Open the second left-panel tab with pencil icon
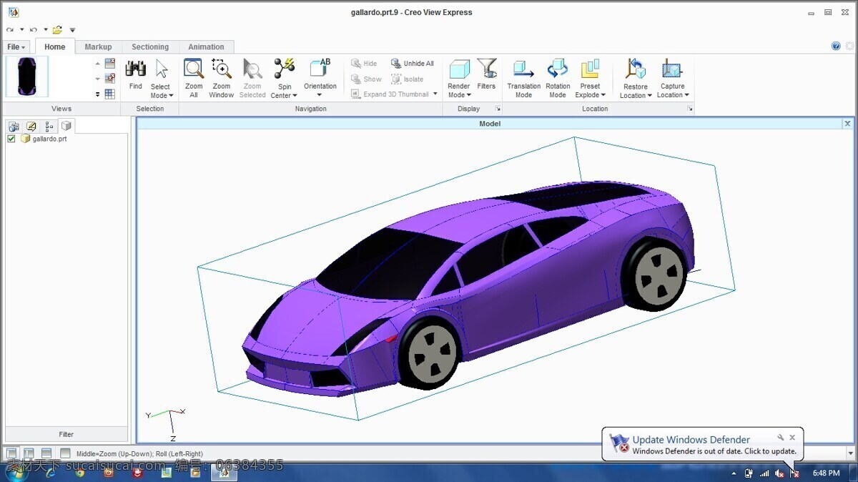The image size is (858, 482). 31,127
